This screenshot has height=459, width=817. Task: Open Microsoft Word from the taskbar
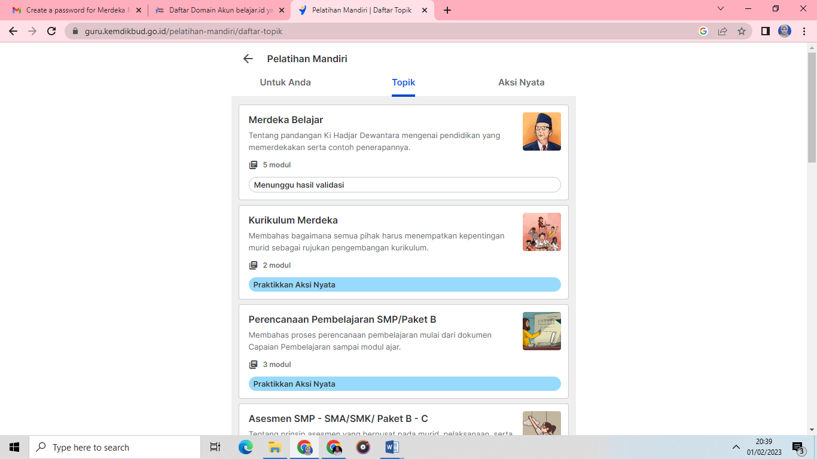tap(392, 447)
